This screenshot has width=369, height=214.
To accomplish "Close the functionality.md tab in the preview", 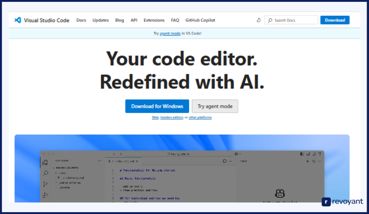I will pos(137,161).
